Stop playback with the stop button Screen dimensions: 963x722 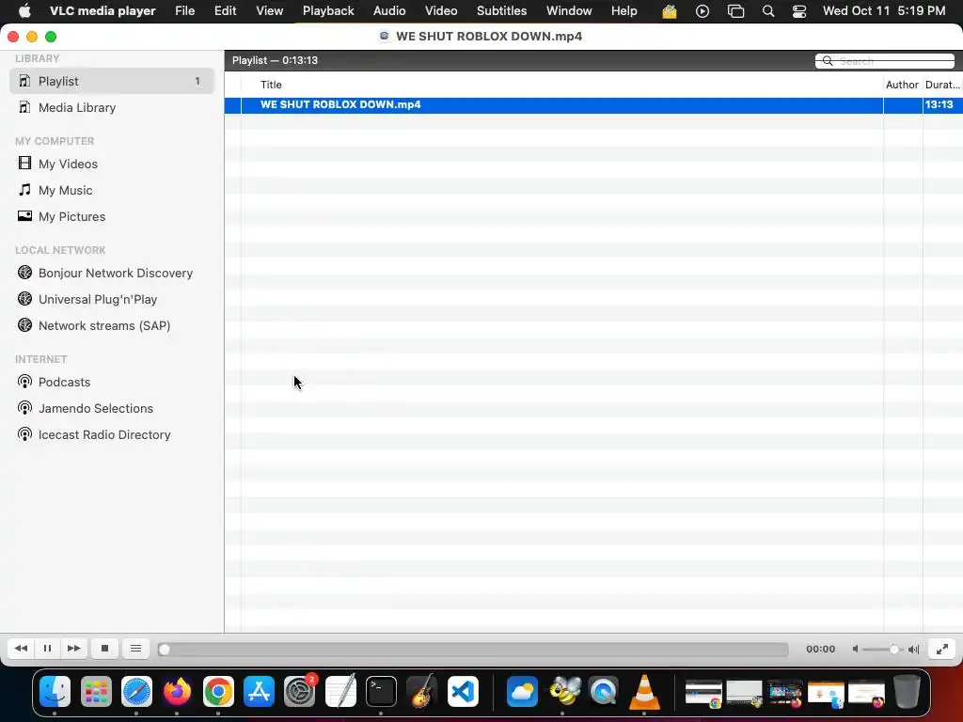104,649
